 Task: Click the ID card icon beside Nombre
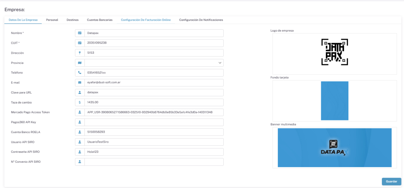pos(80,33)
